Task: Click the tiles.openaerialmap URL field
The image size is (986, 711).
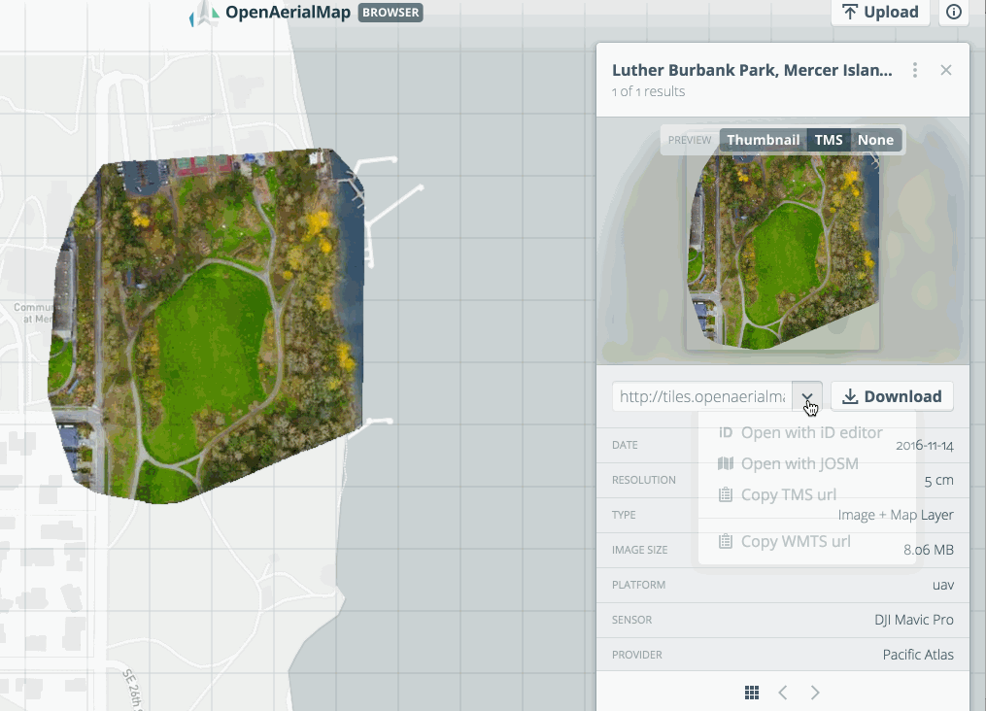Action: (x=702, y=396)
